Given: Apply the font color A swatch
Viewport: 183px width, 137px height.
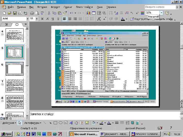Looking at the screenshot, I should pyautogui.click(x=123, y=19).
